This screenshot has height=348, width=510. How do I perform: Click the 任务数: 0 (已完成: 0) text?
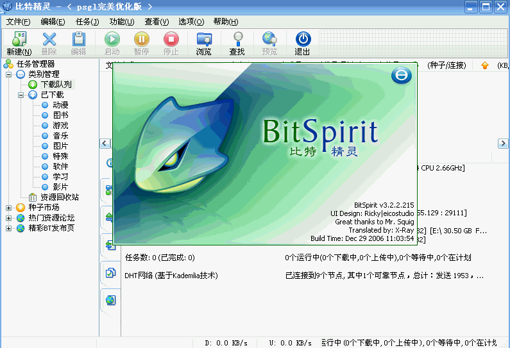pos(160,258)
